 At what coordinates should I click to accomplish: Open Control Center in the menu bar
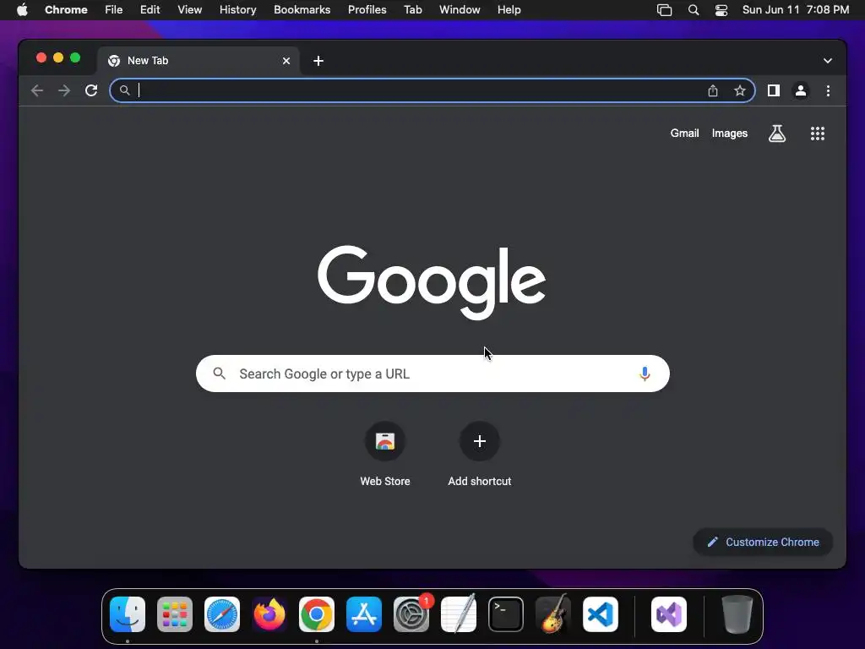(x=721, y=10)
